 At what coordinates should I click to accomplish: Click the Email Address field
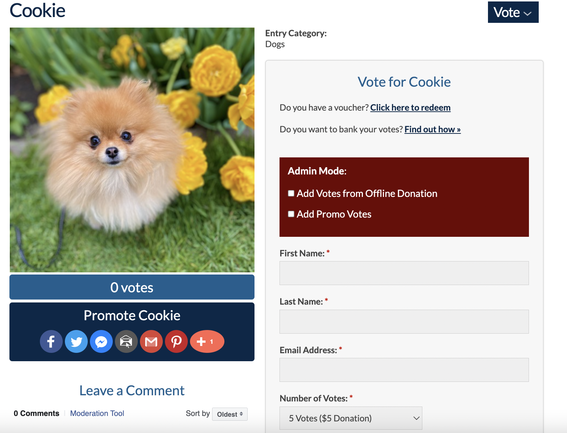pyautogui.click(x=404, y=370)
